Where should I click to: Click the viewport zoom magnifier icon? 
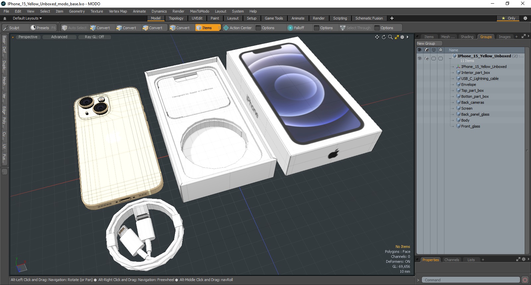tap(390, 37)
